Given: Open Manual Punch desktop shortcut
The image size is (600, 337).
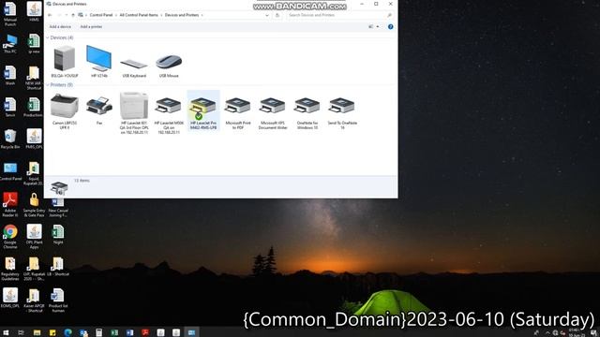Looking at the screenshot, I should pyautogui.click(x=10, y=14).
